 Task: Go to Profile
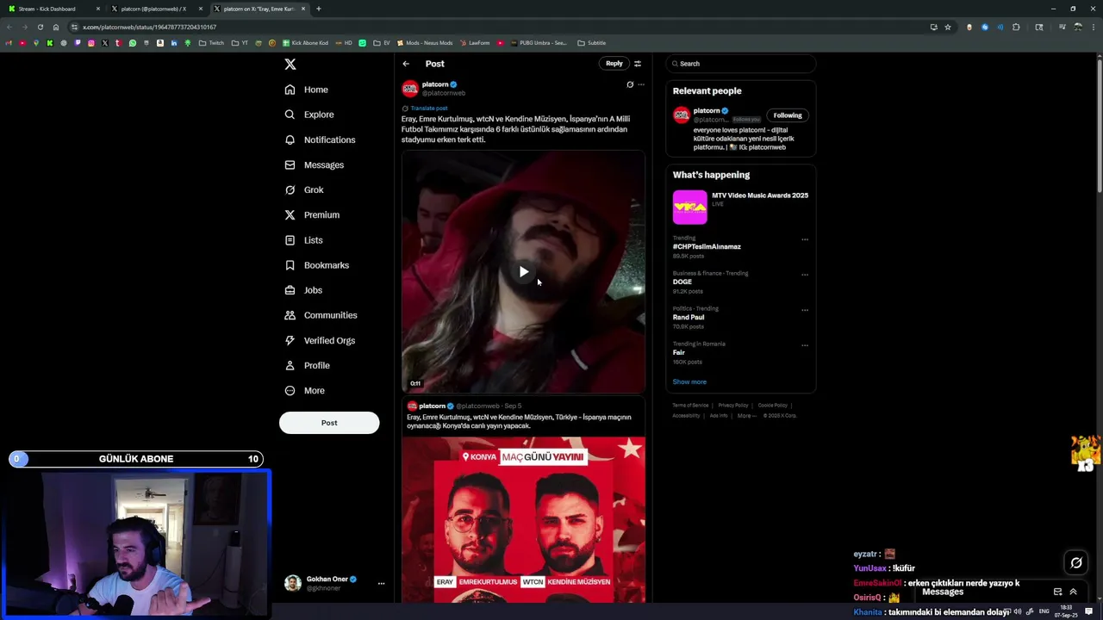308,365
